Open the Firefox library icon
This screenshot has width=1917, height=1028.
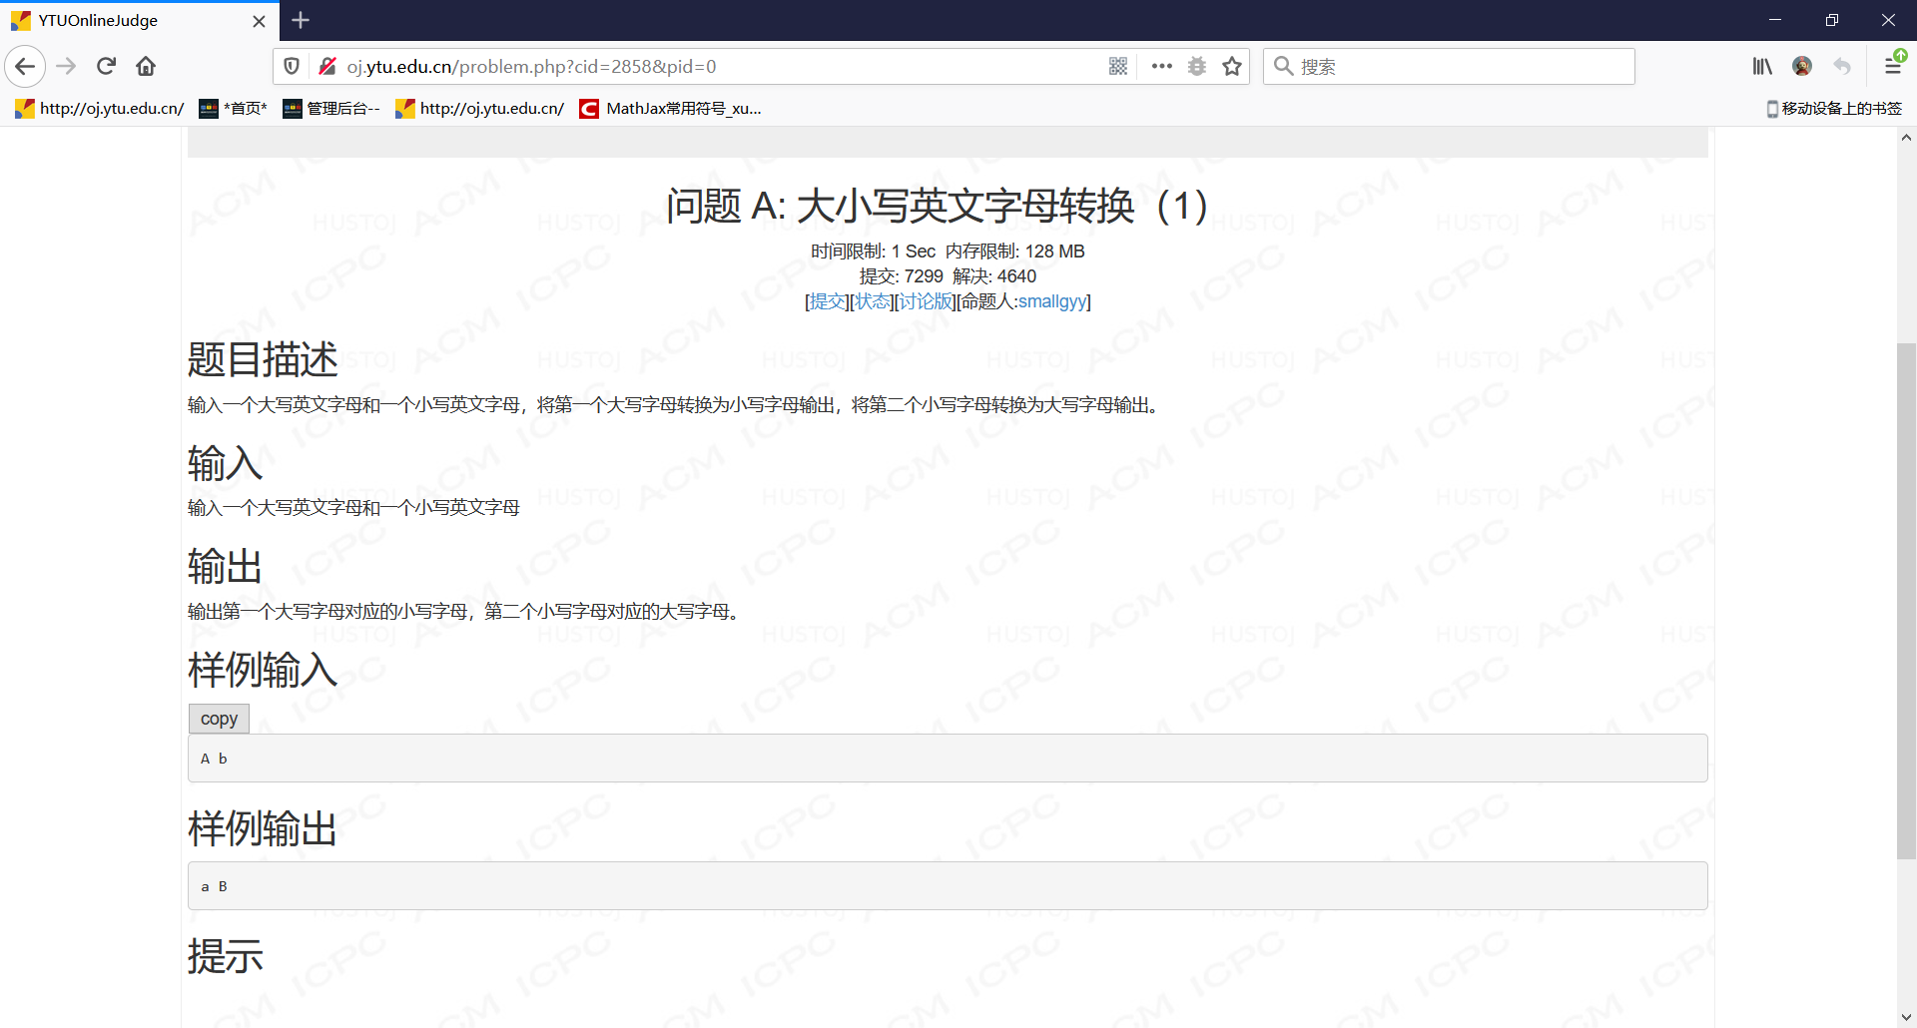click(1762, 67)
